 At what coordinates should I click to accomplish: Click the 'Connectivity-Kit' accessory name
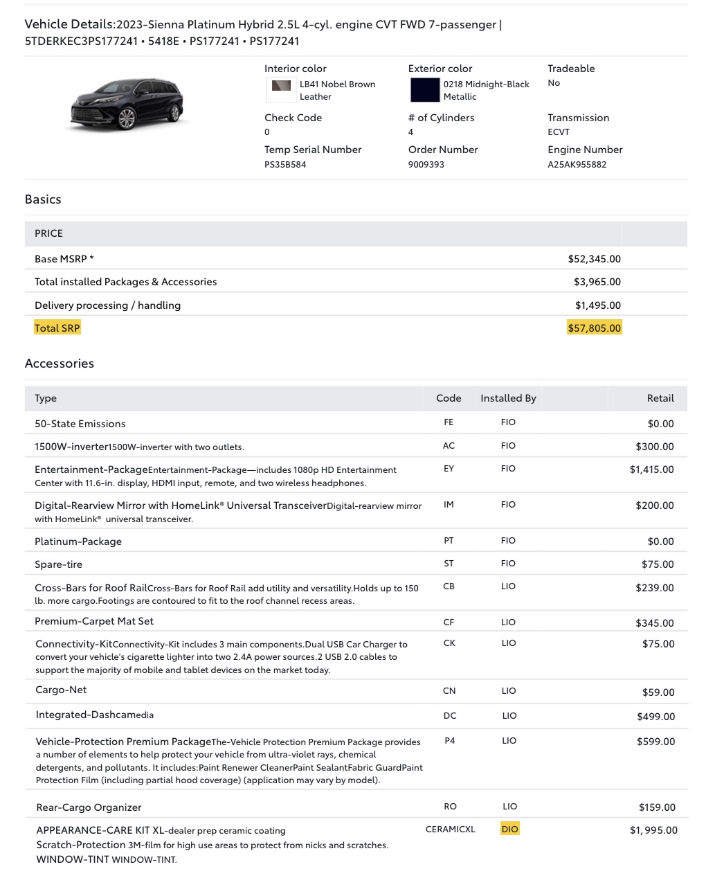tap(74, 644)
